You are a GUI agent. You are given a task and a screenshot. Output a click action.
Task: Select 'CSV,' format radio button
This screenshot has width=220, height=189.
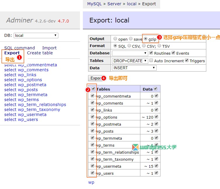tap(129, 46)
